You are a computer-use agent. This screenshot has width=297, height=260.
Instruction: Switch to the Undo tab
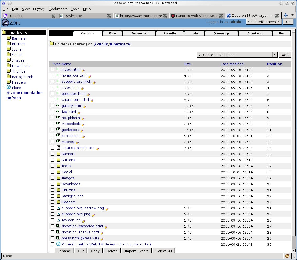[194, 33]
